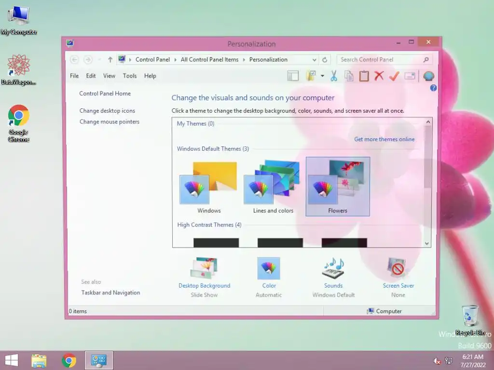Screen dimensions: 494x370
Task: Click the folder options toolbar icon
Action: tap(311, 76)
